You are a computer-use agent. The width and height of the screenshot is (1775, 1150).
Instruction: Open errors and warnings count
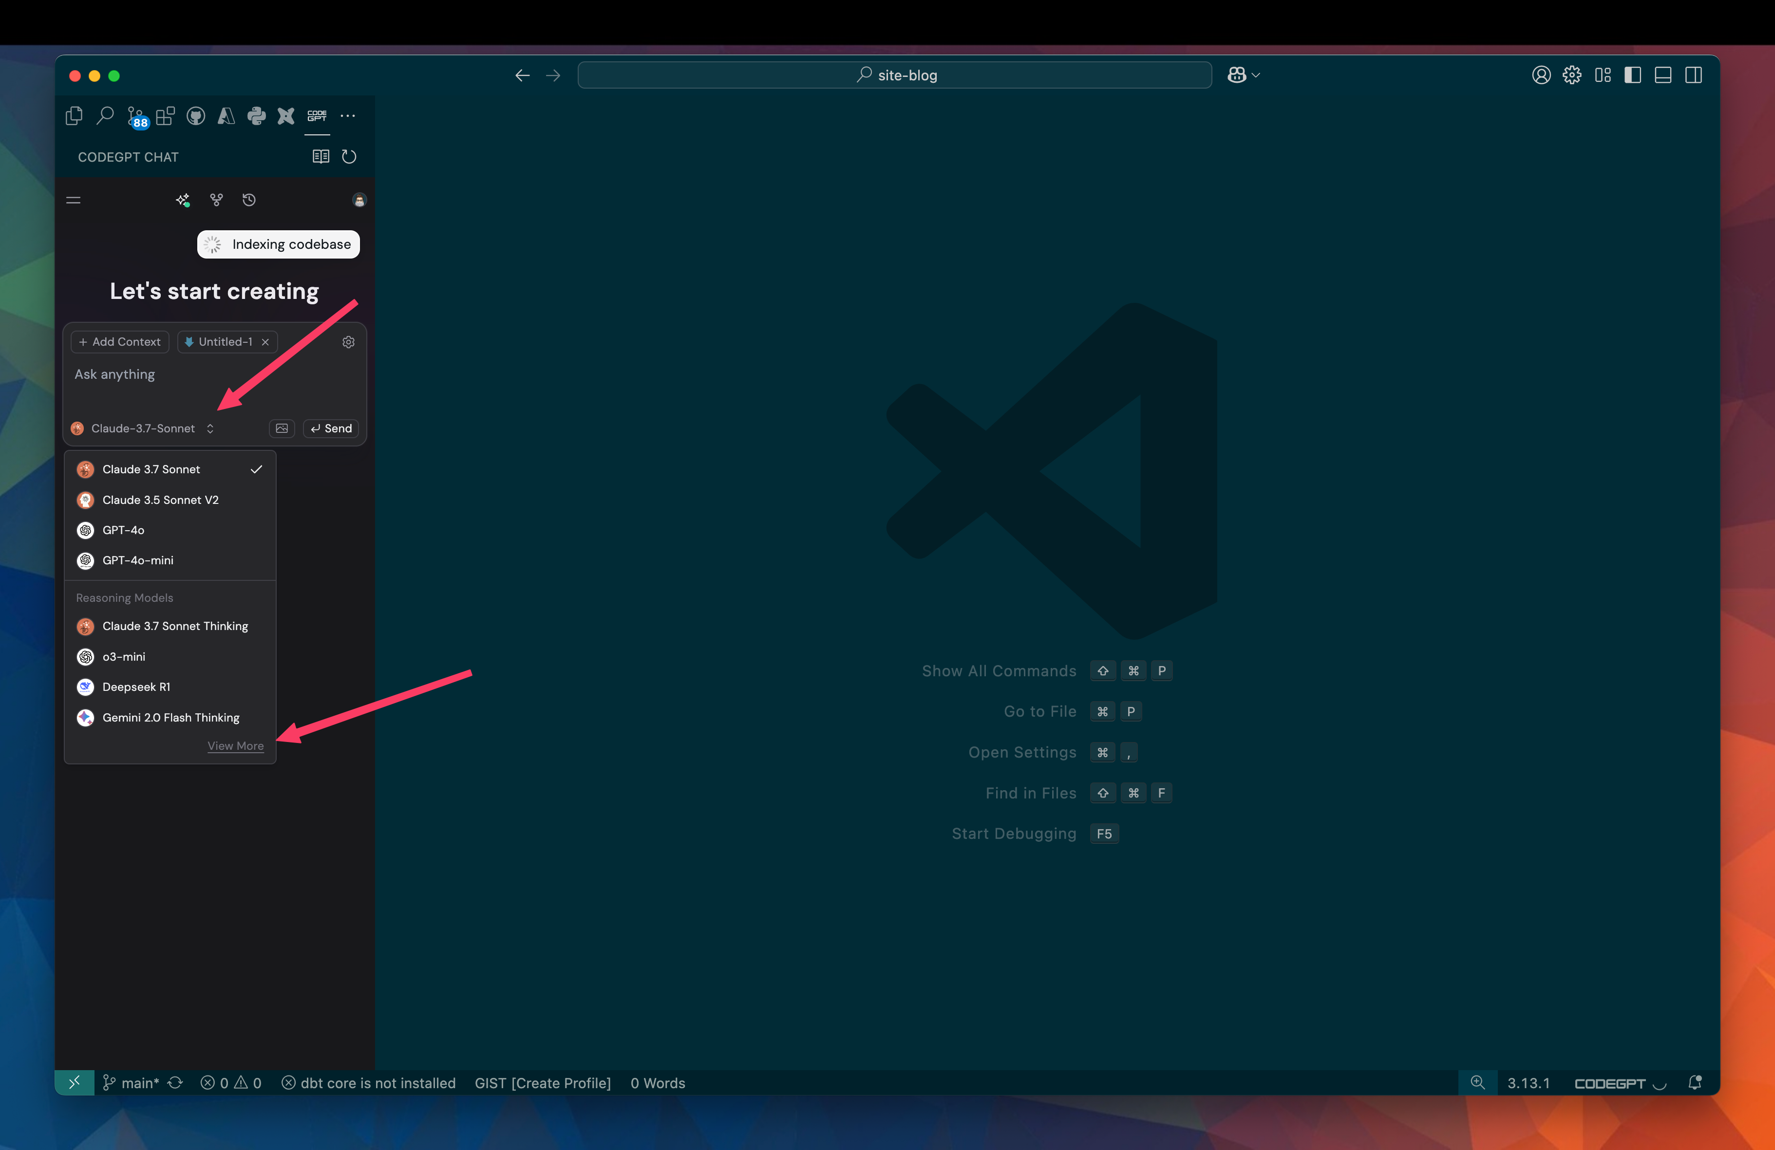(x=231, y=1083)
